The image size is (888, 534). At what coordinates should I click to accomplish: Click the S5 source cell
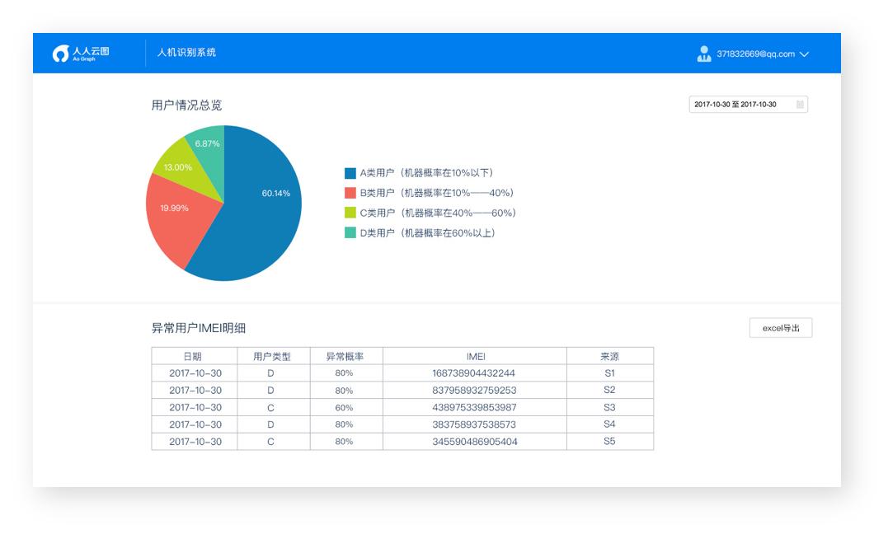[x=610, y=441]
